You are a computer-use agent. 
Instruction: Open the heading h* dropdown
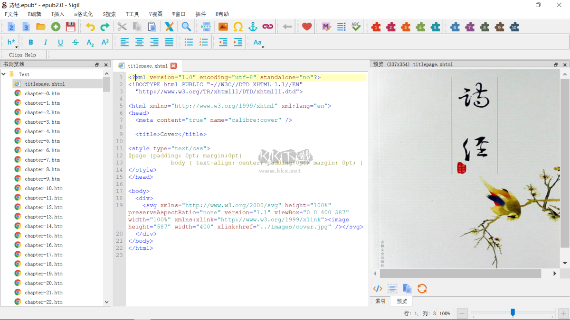pos(12,42)
